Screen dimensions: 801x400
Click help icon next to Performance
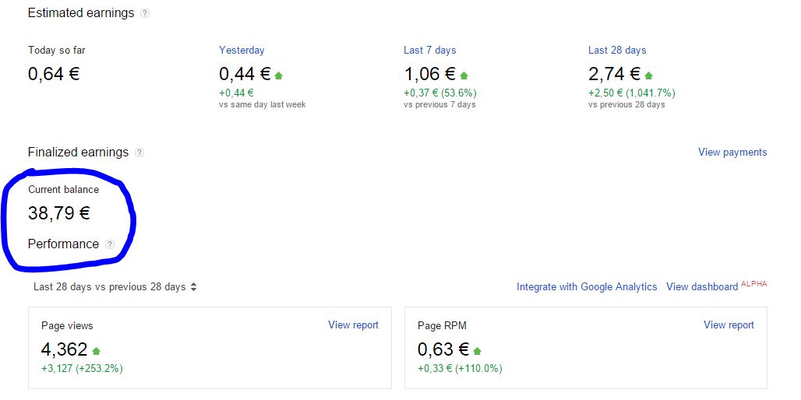click(110, 244)
